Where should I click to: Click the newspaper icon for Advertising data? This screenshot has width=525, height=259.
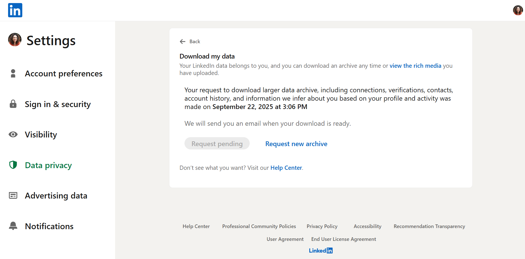pos(13,196)
